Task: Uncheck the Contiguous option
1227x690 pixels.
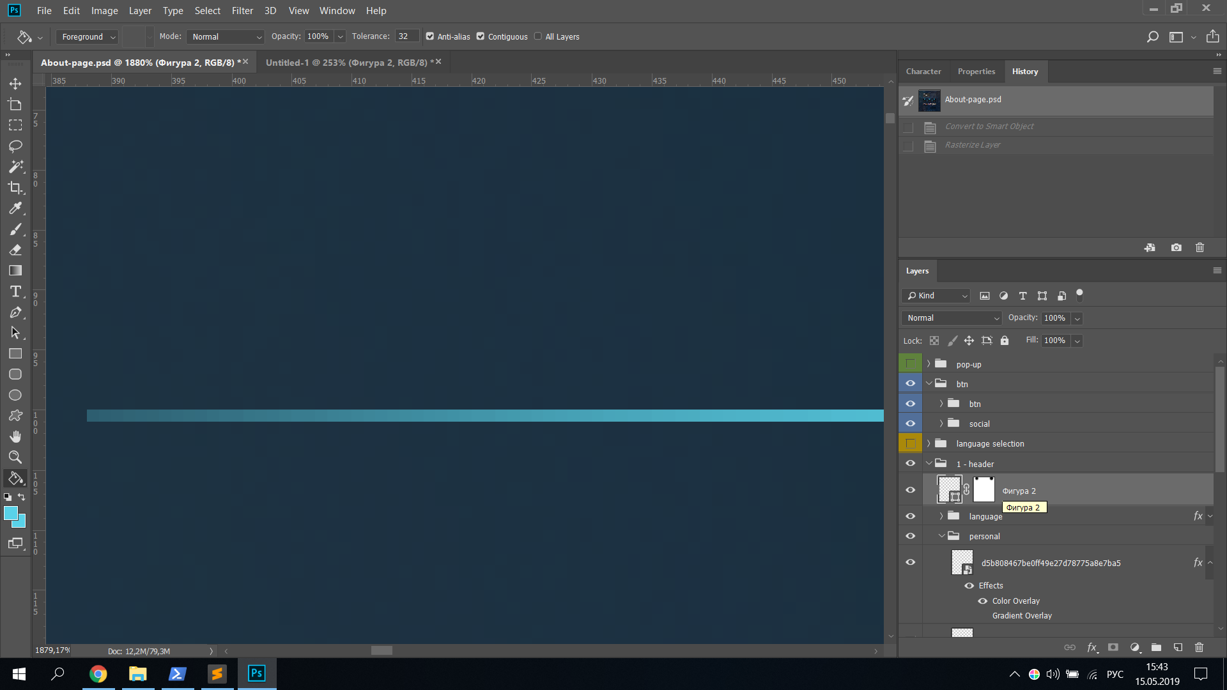Action: (481, 36)
